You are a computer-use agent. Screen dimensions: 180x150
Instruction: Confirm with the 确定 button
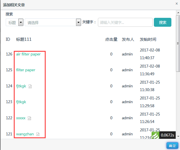point(172,146)
